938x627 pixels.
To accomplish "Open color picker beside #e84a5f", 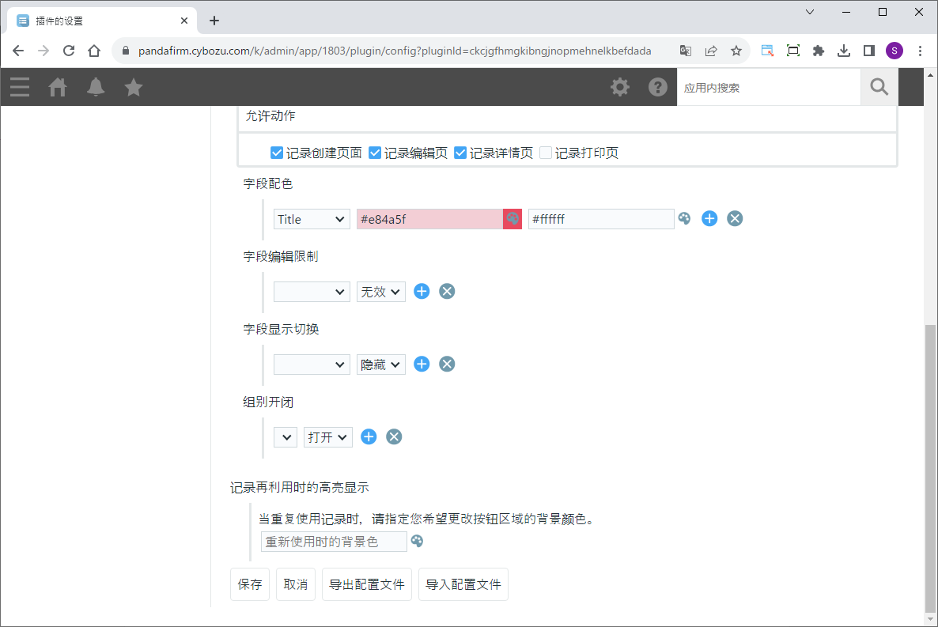I will (512, 219).
